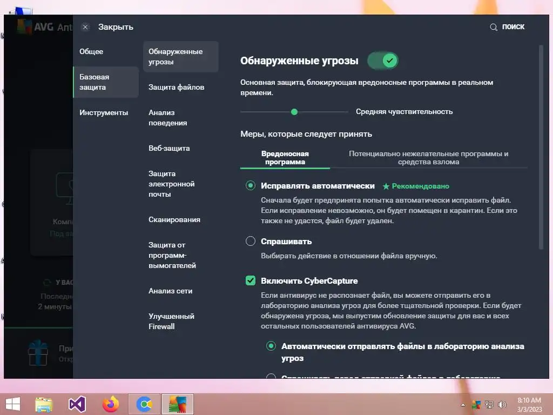The width and height of the screenshot is (553, 415).
Task: Open the Chrome taskbar icon
Action: click(x=144, y=404)
